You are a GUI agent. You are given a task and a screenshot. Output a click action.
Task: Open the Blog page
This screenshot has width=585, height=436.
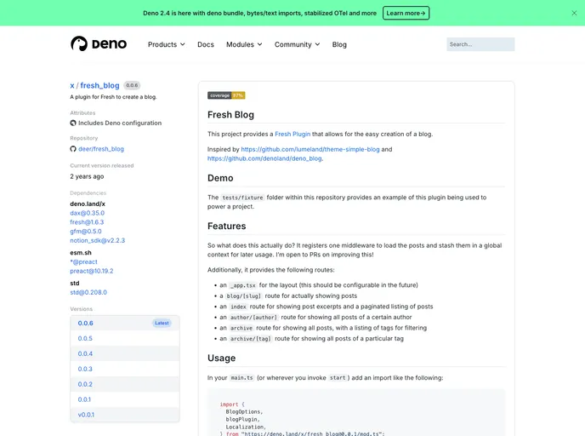(x=339, y=44)
